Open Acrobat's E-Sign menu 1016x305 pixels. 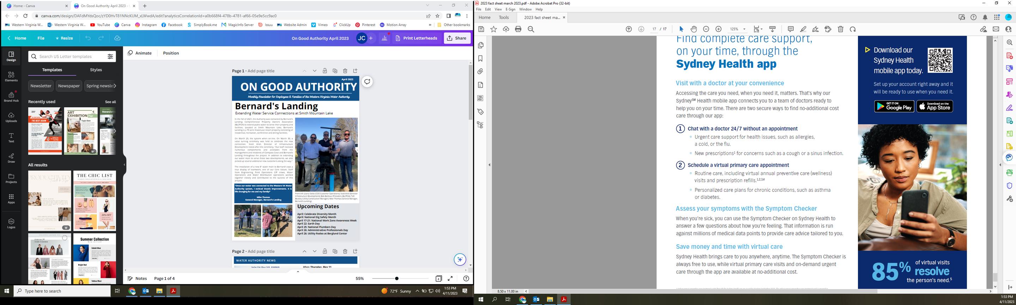tap(510, 10)
